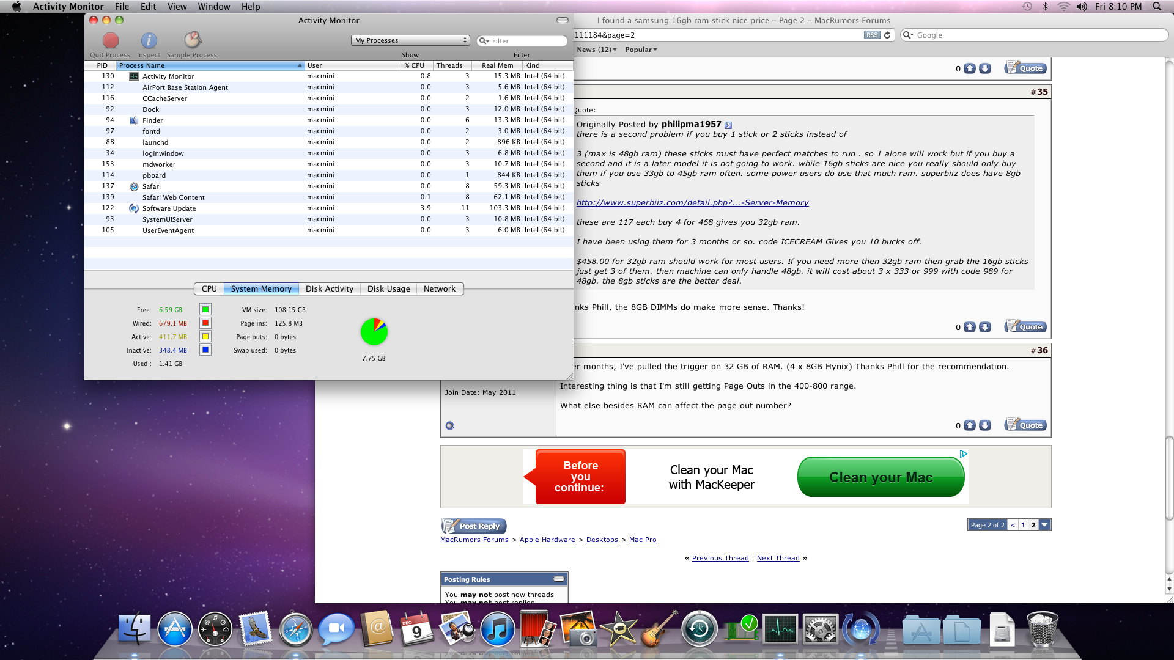
Task: Click the Inspect info icon
Action: click(149, 41)
